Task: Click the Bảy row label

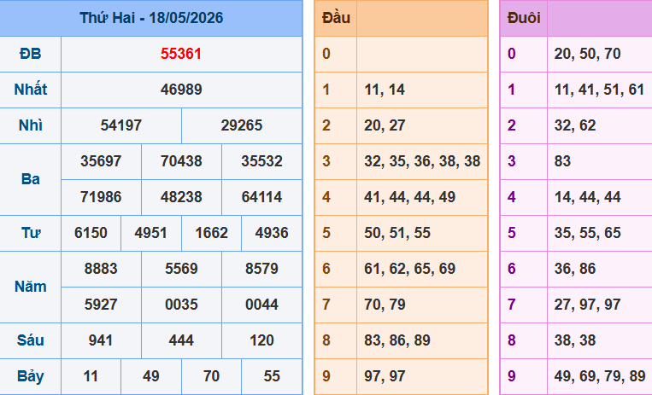Action: [x=31, y=376]
